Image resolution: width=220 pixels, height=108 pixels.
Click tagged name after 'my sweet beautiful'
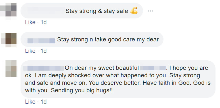[x=153, y=68]
